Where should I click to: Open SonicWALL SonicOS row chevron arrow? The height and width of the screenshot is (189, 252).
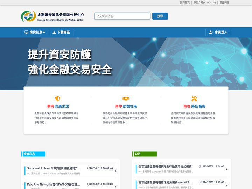[x=115, y=171]
